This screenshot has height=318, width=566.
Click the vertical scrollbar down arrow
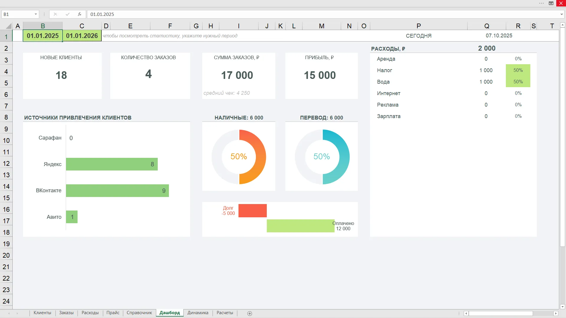coord(562,307)
